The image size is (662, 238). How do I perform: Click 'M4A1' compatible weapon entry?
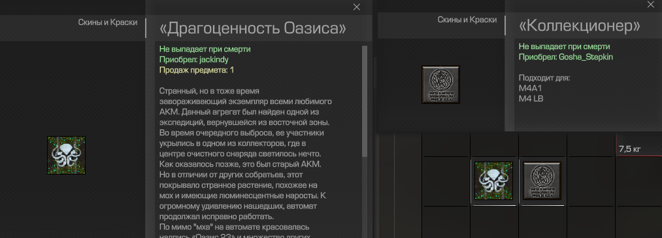pyautogui.click(x=530, y=89)
